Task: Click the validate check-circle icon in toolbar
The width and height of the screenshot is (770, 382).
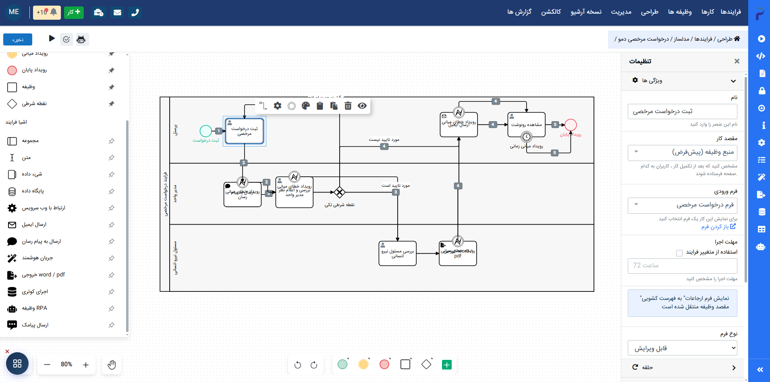Action: tap(66, 39)
